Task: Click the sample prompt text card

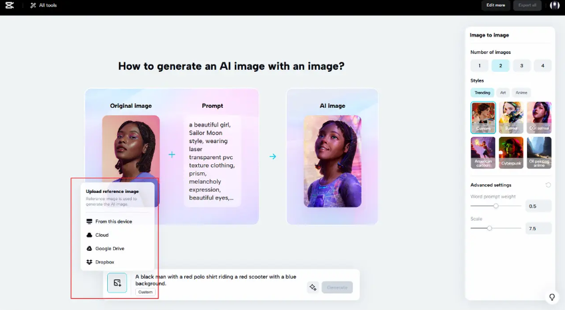Action: point(212,161)
